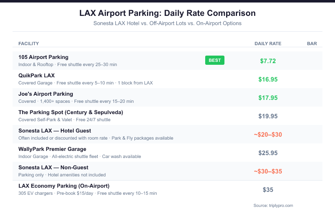Click the ~$30–$35 non-guest rate
The width and height of the screenshot is (335, 209).
click(268, 171)
